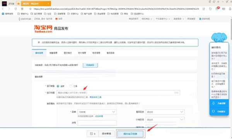Open the third bookmarks bar folder
The width and height of the screenshot is (232, 139).
(x=36, y=14)
